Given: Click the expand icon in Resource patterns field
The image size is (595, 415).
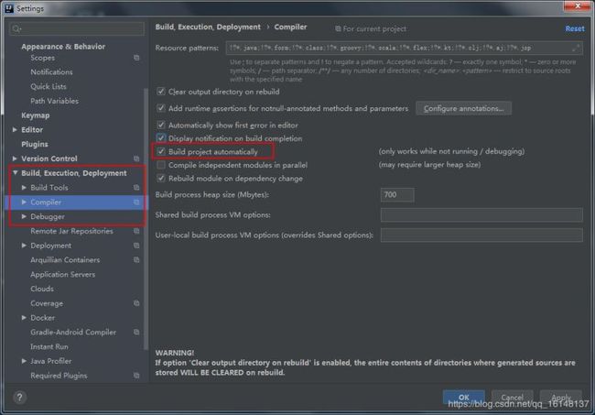Looking at the screenshot, I should point(576,48).
